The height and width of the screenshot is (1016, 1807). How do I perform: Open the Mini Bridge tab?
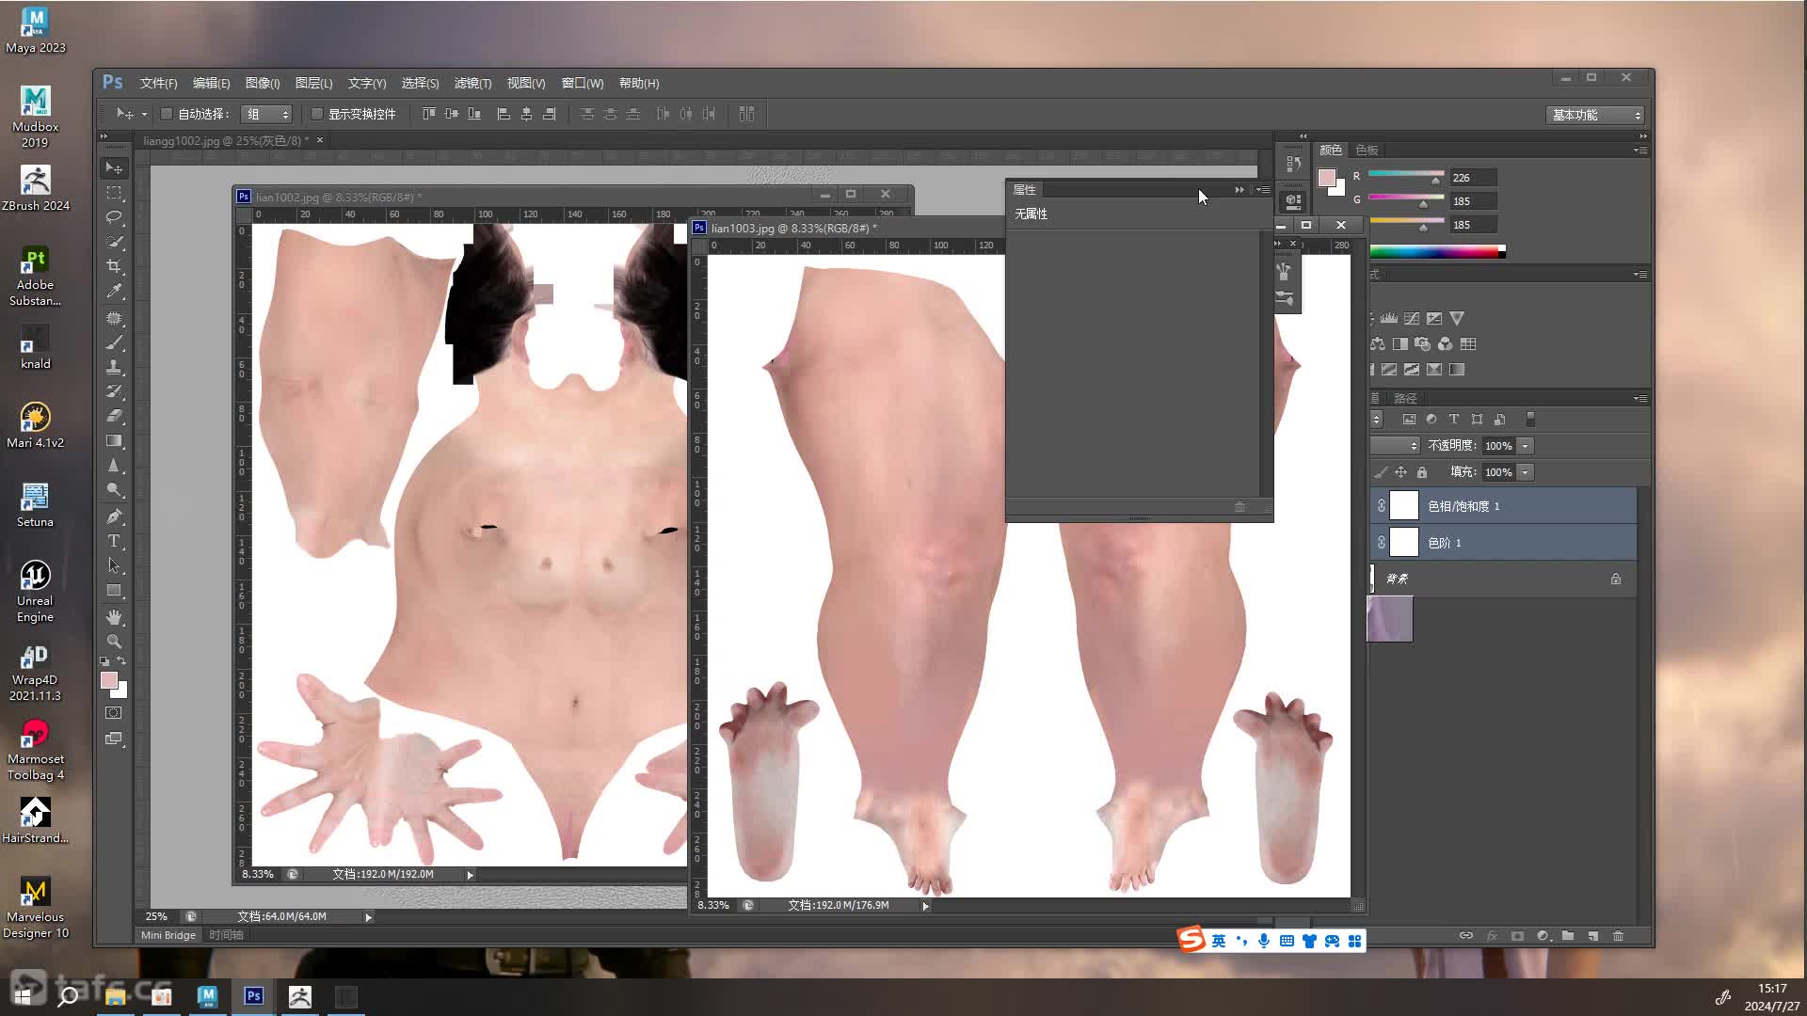[168, 935]
